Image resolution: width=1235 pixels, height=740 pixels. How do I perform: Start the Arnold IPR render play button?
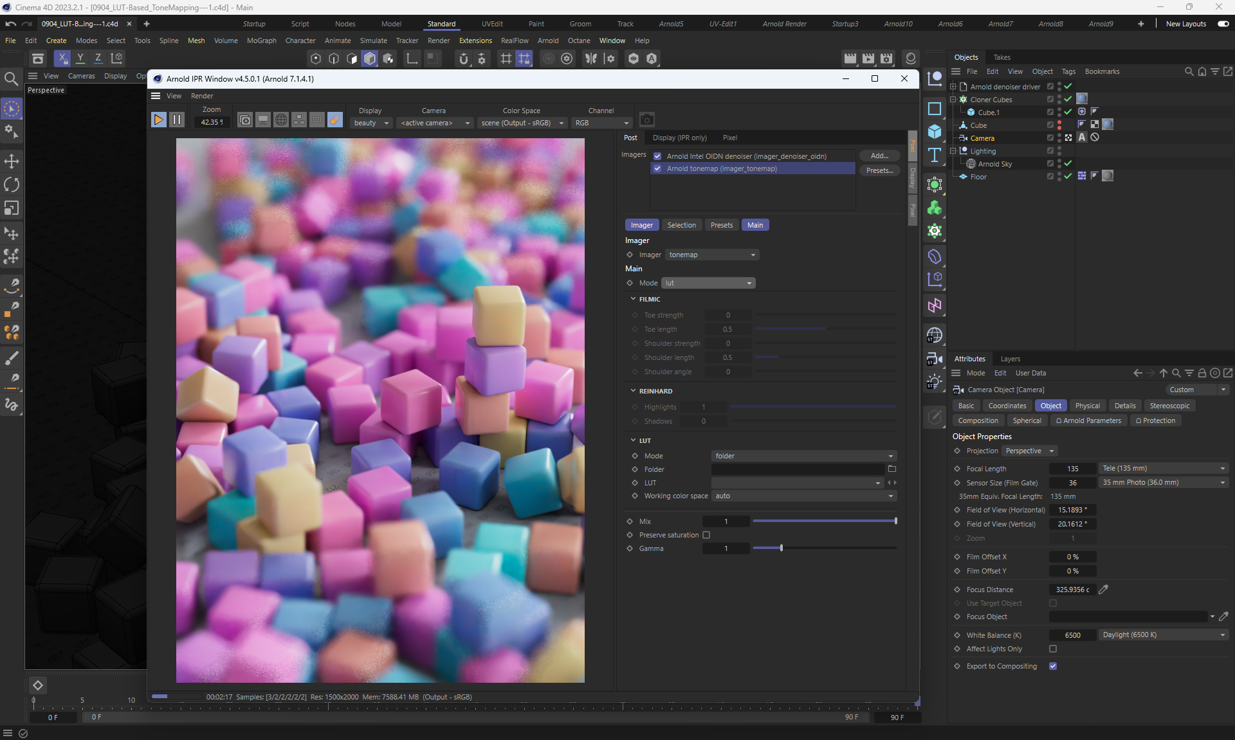click(x=158, y=120)
